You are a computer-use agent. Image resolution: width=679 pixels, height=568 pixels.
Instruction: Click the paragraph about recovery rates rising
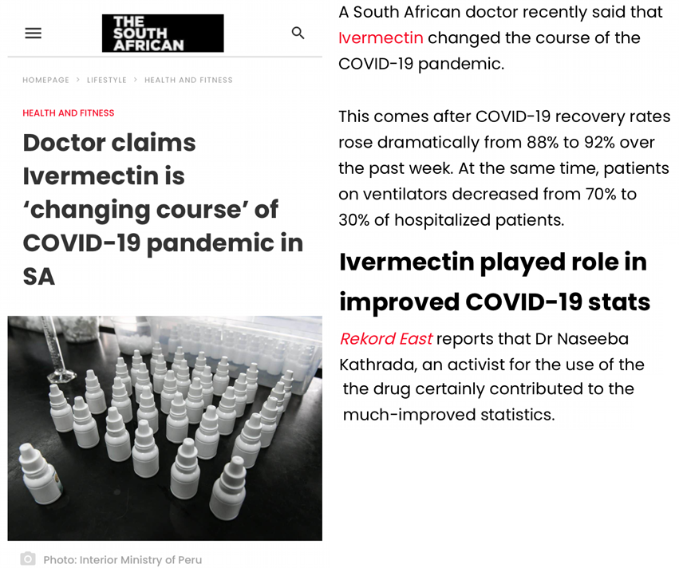pos(503,168)
